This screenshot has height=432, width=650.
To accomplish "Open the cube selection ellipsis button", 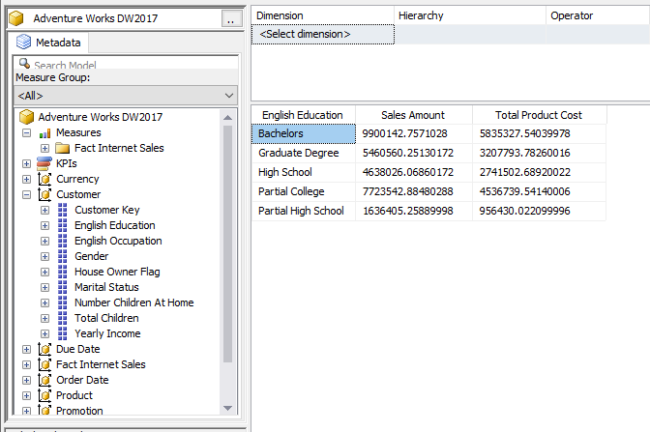I will point(231,18).
